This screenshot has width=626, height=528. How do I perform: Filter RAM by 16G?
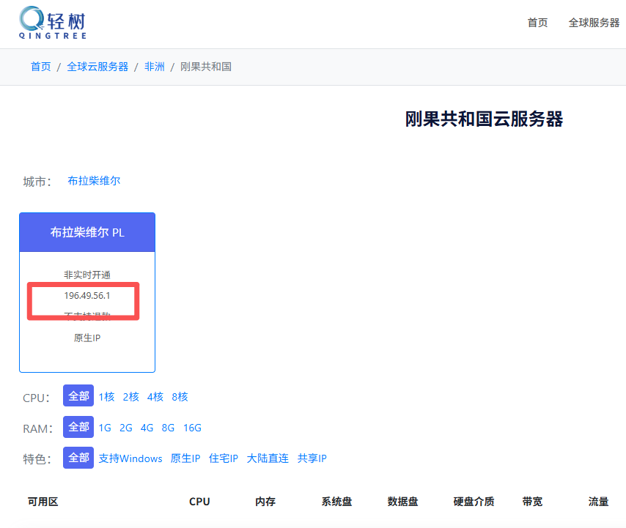192,428
